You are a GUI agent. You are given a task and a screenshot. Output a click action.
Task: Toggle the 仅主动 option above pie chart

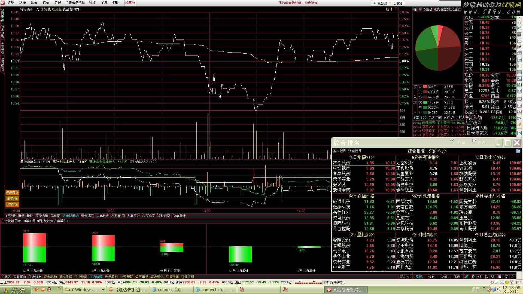pyautogui.click(x=428, y=9)
